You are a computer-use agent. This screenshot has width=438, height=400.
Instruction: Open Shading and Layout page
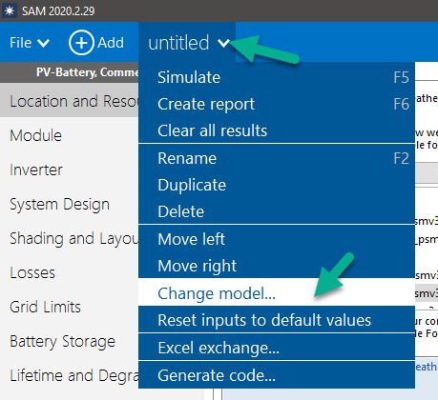[x=70, y=238]
